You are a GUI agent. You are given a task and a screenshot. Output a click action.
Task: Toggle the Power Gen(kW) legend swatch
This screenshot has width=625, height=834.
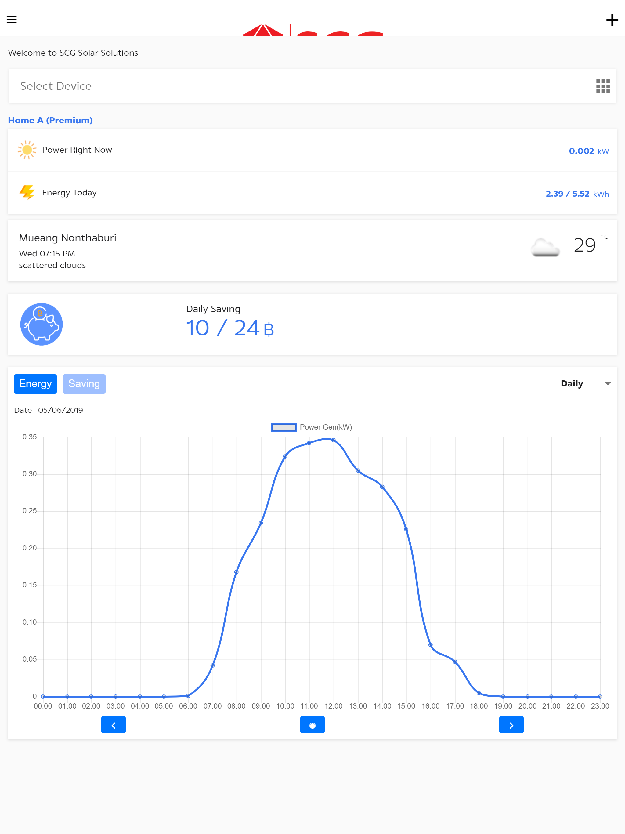tap(284, 427)
